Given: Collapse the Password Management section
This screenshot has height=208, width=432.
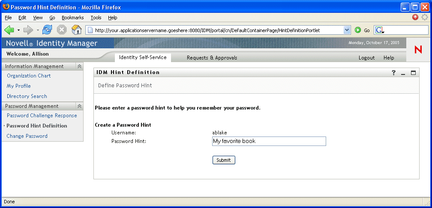Looking at the screenshot, I should coord(79,106).
